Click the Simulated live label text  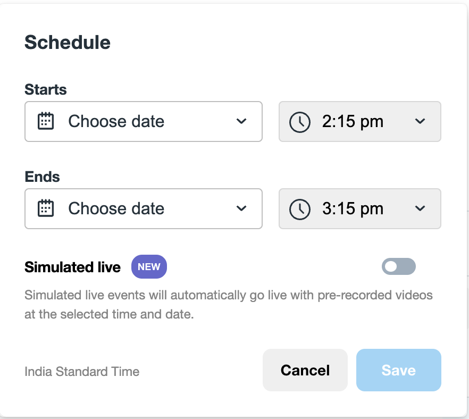[x=72, y=267]
